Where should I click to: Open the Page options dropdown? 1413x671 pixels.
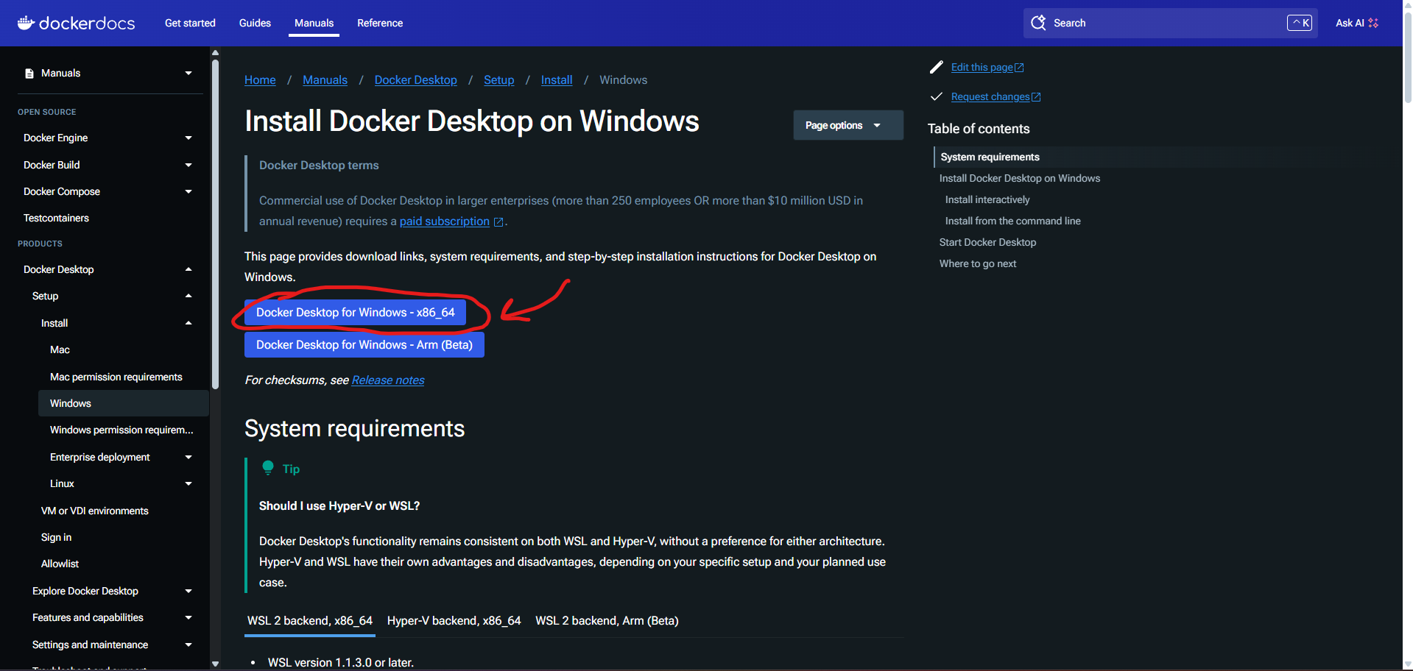pyautogui.click(x=848, y=125)
